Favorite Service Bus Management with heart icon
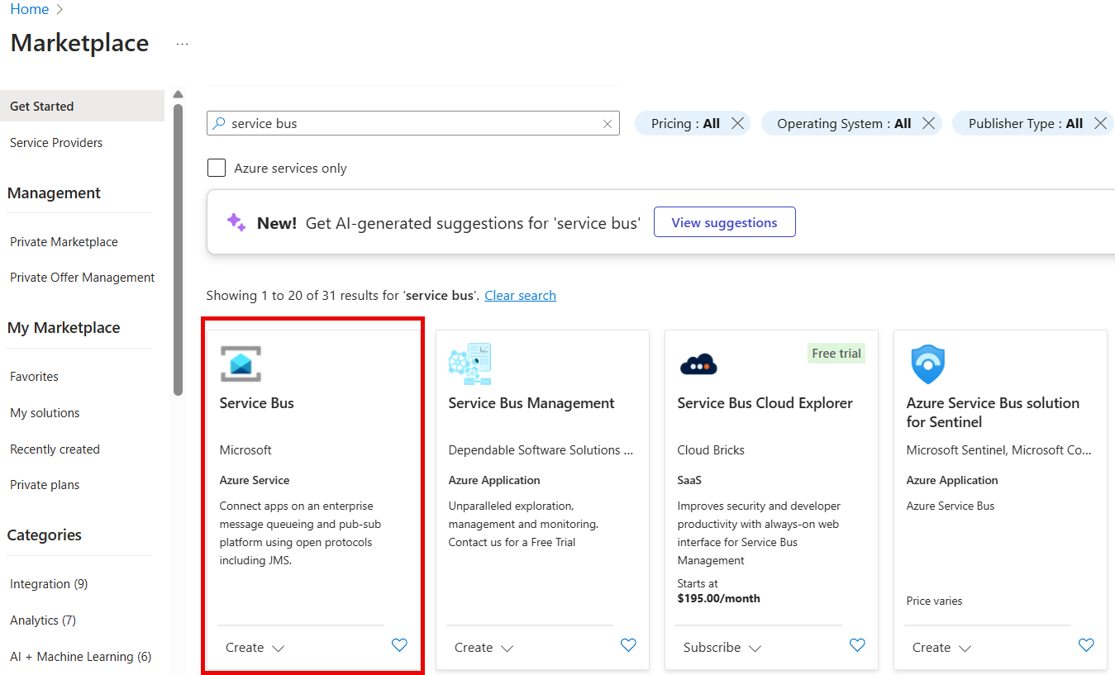1115x675 pixels. (628, 645)
